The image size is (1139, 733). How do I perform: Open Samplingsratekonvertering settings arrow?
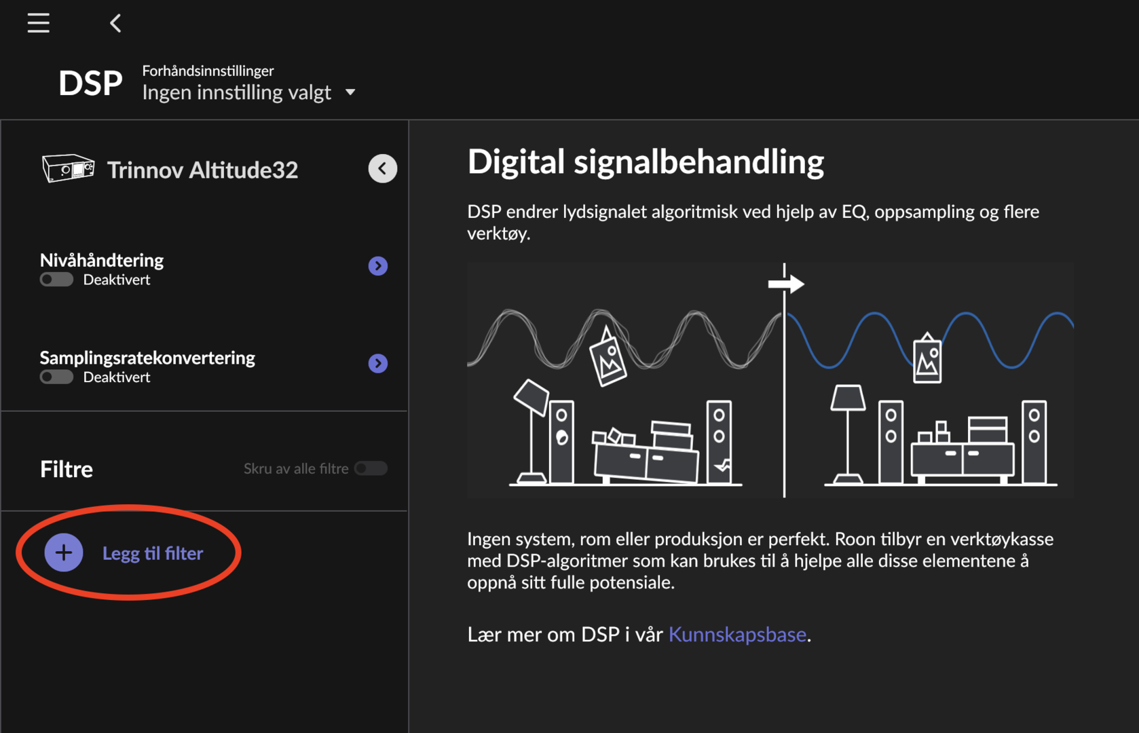378,363
